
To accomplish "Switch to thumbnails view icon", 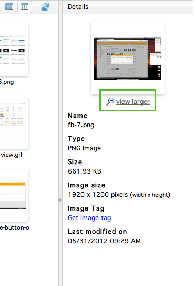I will click(x=25, y=7).
